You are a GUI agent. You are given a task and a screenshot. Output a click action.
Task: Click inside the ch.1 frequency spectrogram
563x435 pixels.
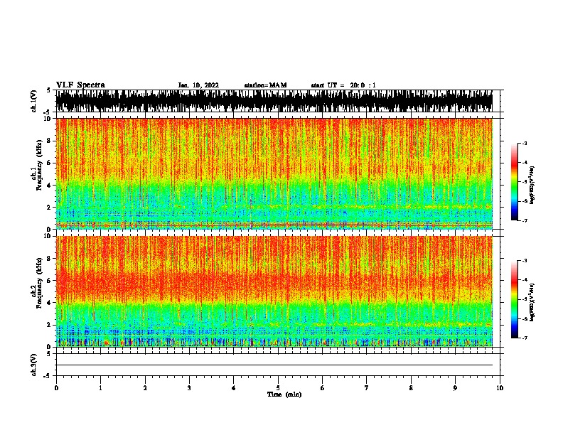click(274, 173)
